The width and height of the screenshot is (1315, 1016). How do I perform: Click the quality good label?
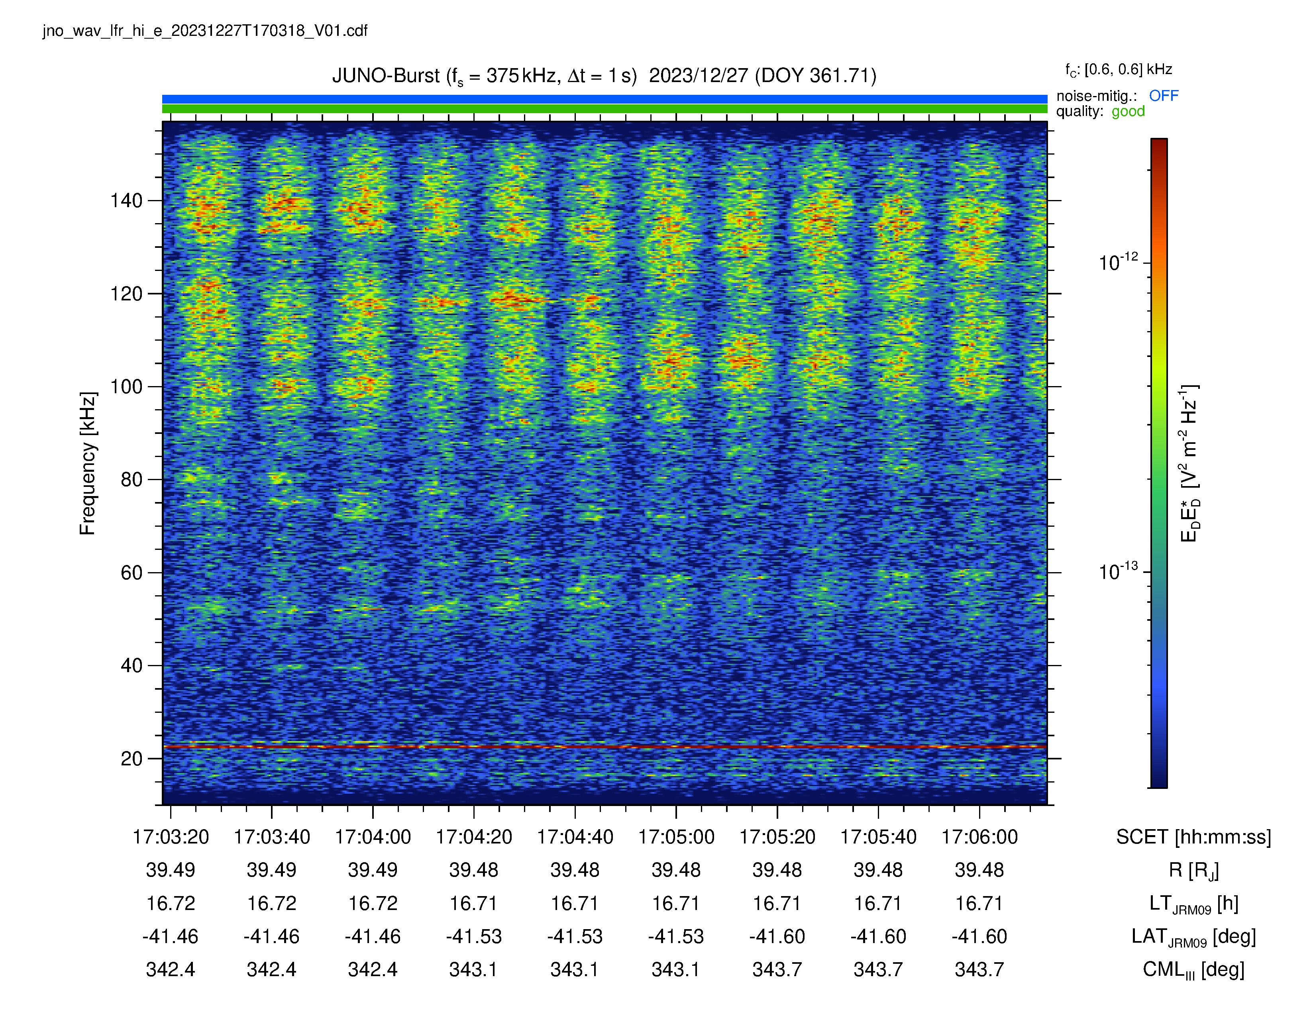(1100, 111)
